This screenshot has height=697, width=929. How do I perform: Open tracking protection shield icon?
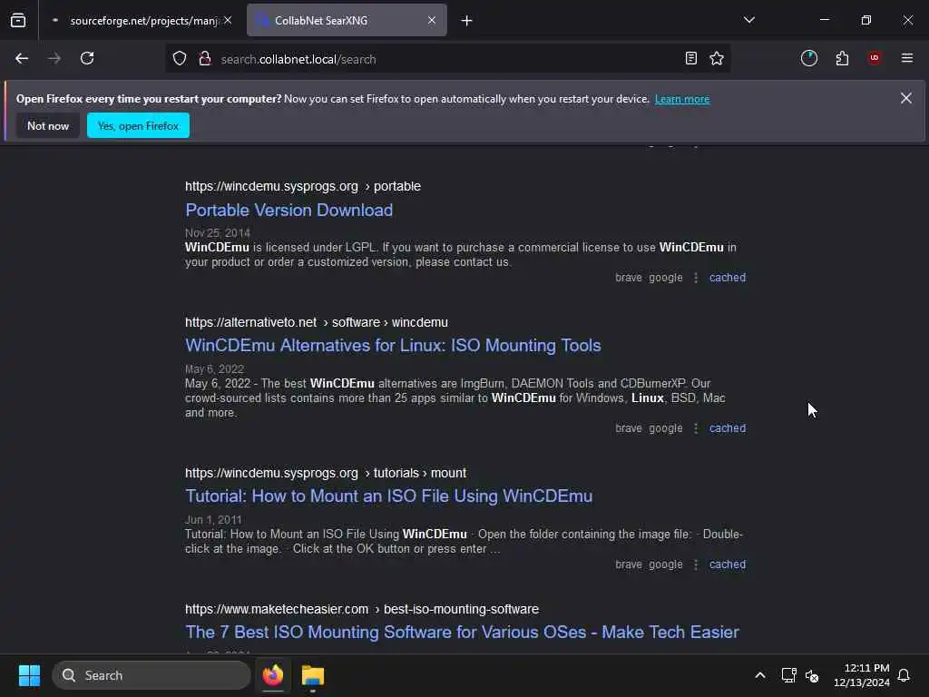point(180,58)
